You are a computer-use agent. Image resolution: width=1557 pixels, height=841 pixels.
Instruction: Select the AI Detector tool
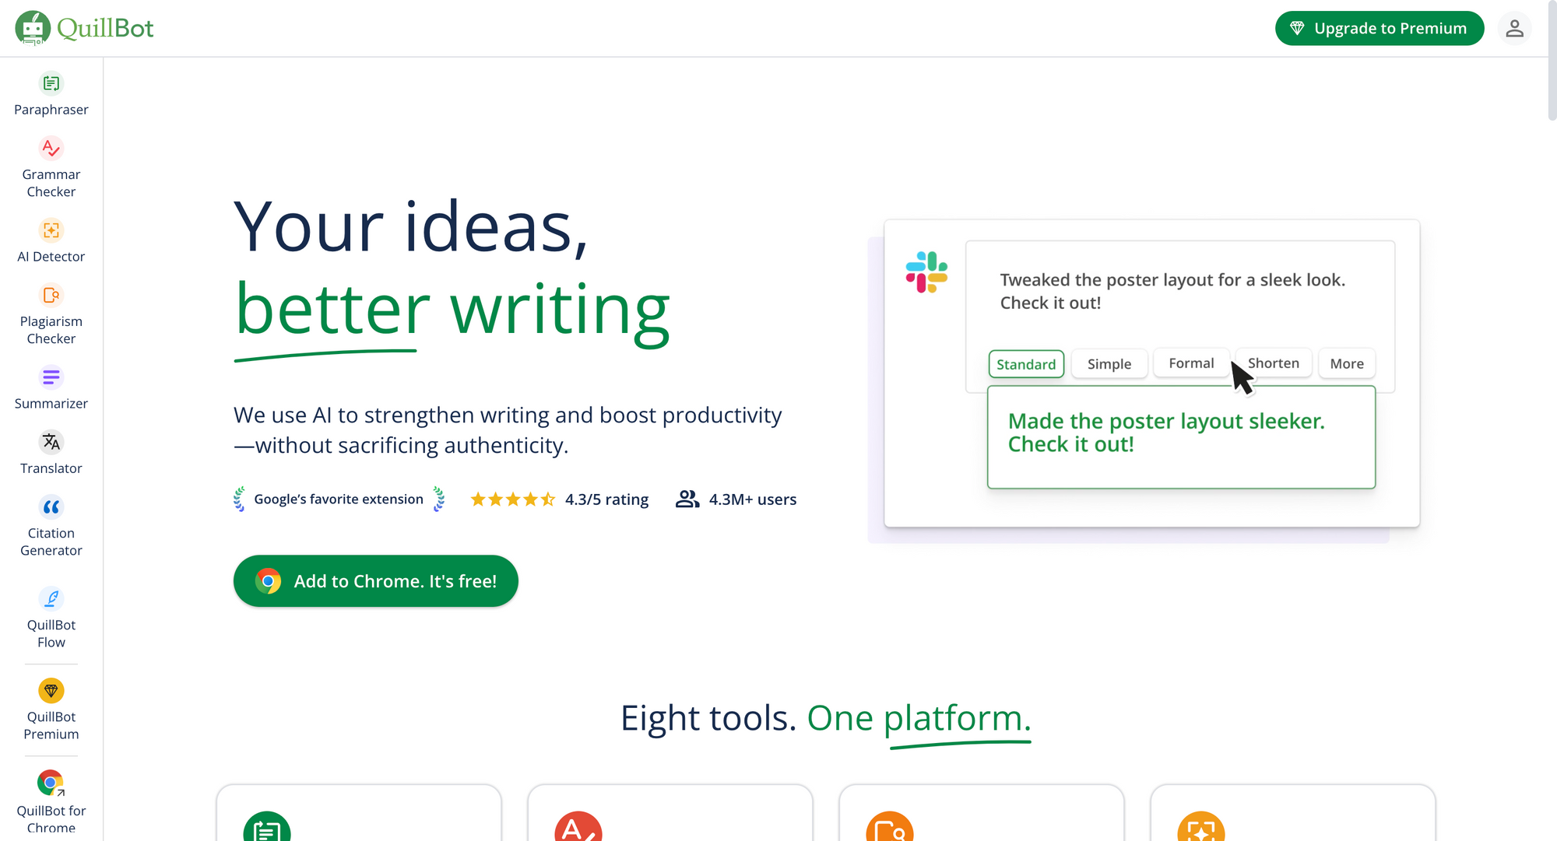[51, 240]
